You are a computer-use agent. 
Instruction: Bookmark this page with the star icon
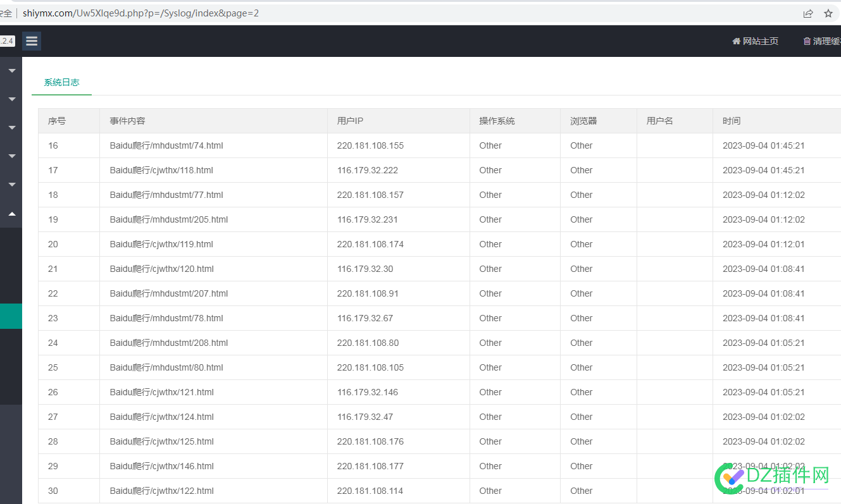coord(828,13)
